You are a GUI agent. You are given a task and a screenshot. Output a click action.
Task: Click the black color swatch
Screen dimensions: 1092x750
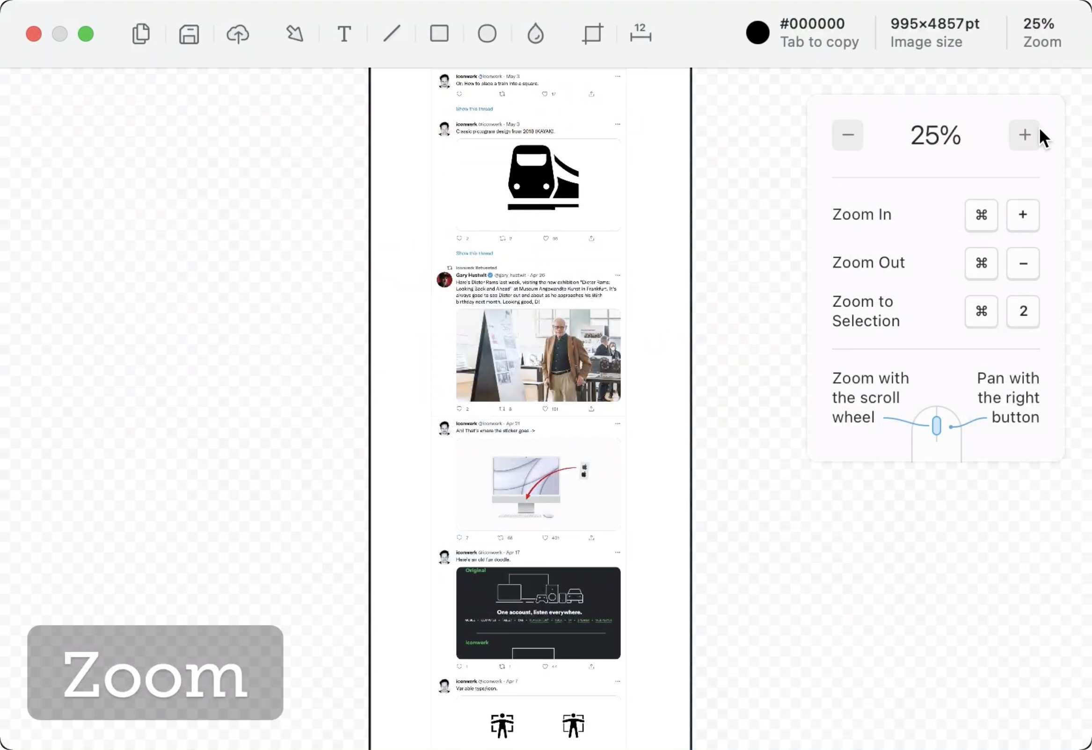click(x=757, y=33)
